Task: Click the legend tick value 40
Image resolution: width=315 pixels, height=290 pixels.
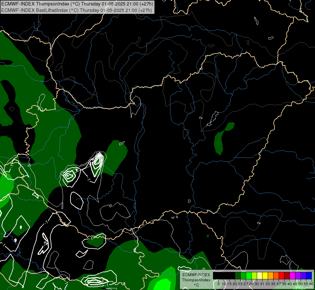Action: point(290,284)
